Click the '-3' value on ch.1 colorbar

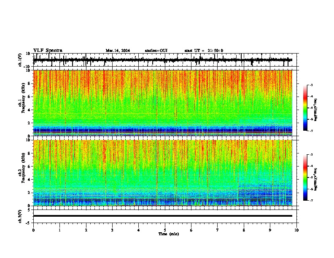311,85
